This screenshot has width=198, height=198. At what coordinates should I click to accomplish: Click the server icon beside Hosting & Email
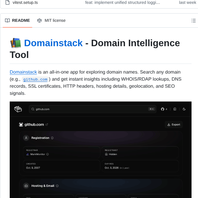[x=26, y=186]
